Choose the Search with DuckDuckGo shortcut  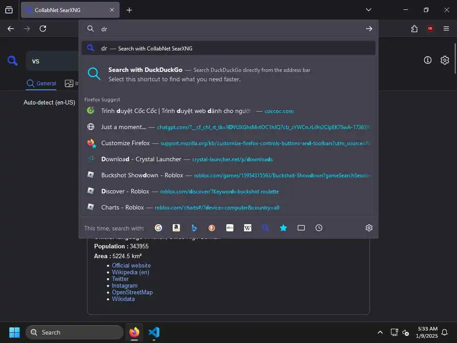point(228,75)
